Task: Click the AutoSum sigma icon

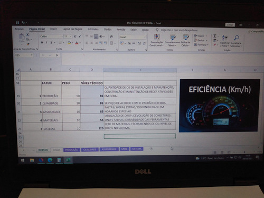Action: [215, 36]
